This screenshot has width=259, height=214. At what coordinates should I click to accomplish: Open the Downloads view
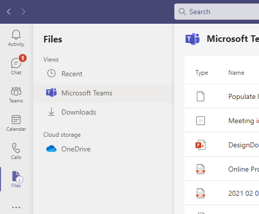tap(104, 112)
